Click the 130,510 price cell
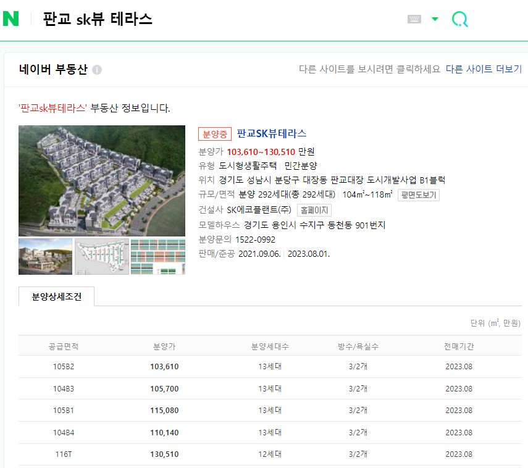528x468 pixels. [x=164, y=454]
